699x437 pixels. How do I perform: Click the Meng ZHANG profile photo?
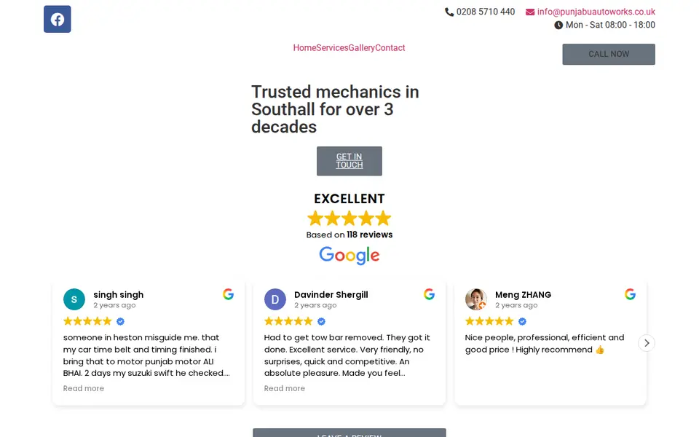pyautogui.click(x=475, y=299)
